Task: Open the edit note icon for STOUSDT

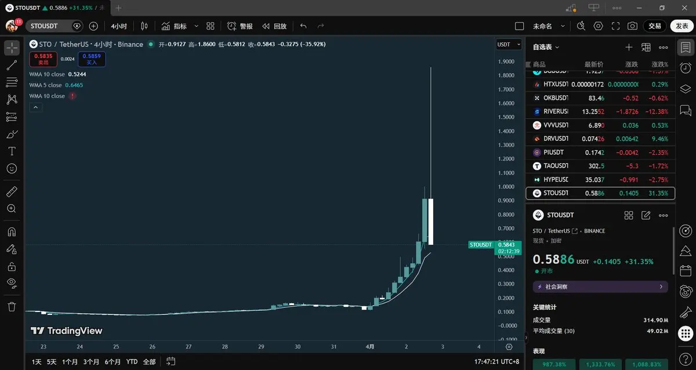Action: (x=646, y=215)
